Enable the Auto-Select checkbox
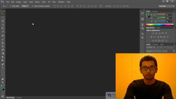Image resolution: width=176 pixels, height=99 pixels. click(x=10, y=6)
